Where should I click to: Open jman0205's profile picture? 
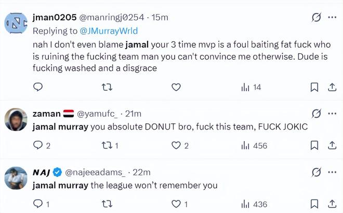[16, 22]
